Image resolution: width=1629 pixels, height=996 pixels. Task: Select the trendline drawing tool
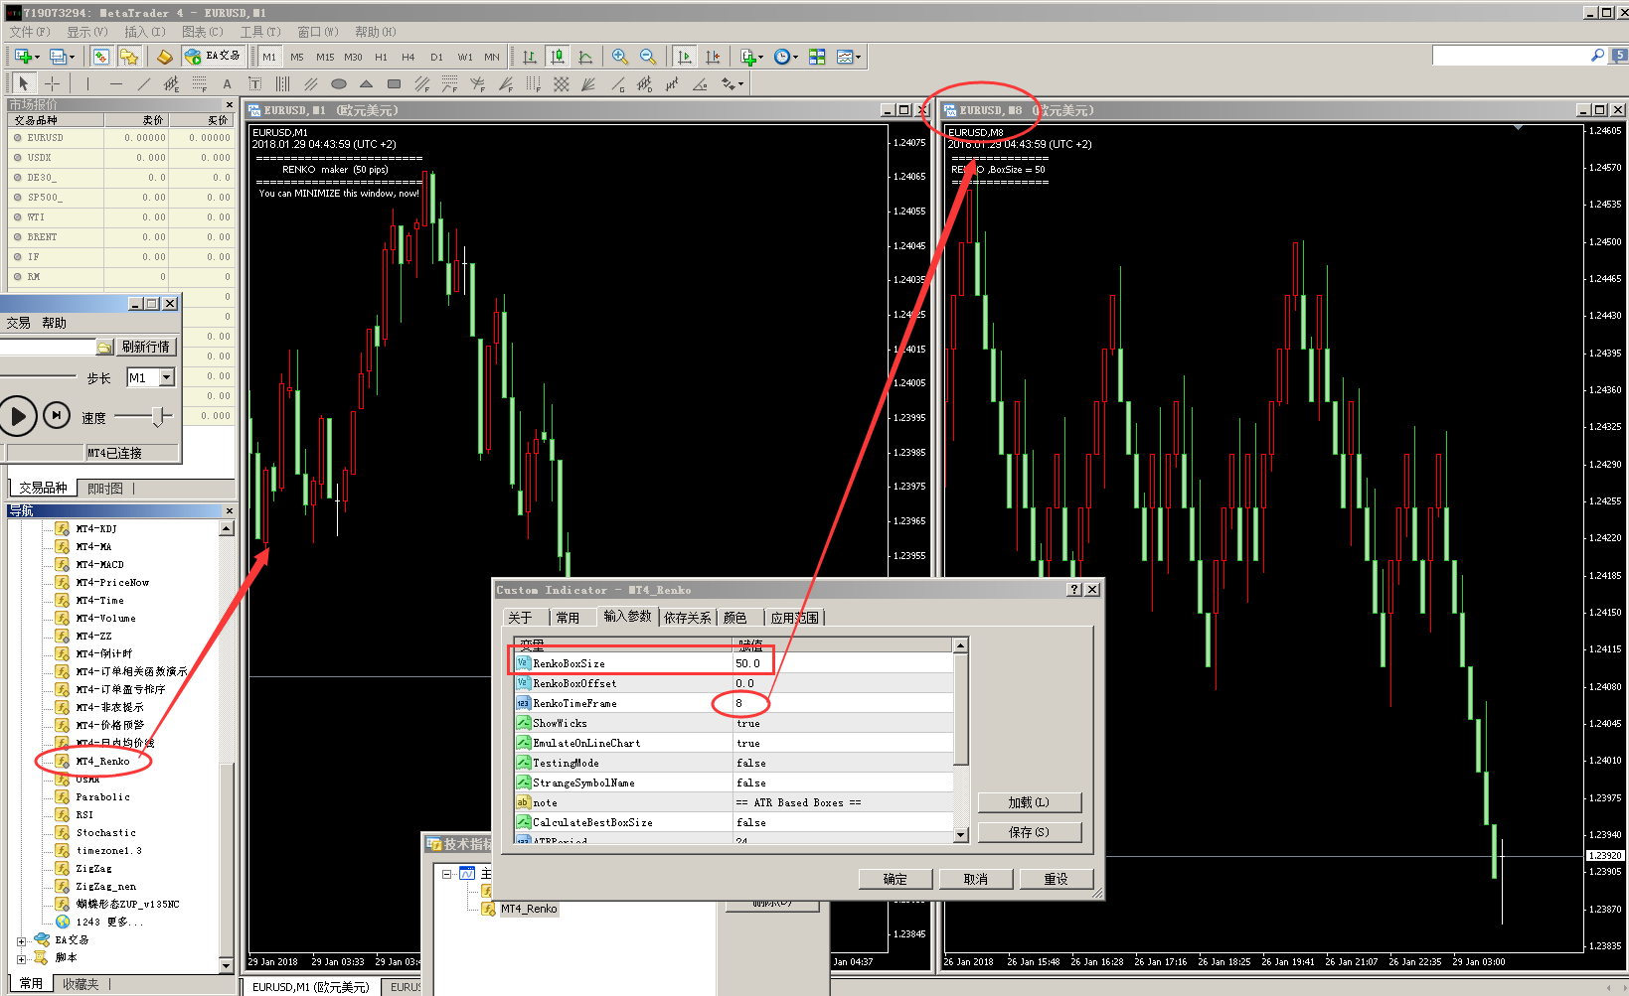coord(144,84)
